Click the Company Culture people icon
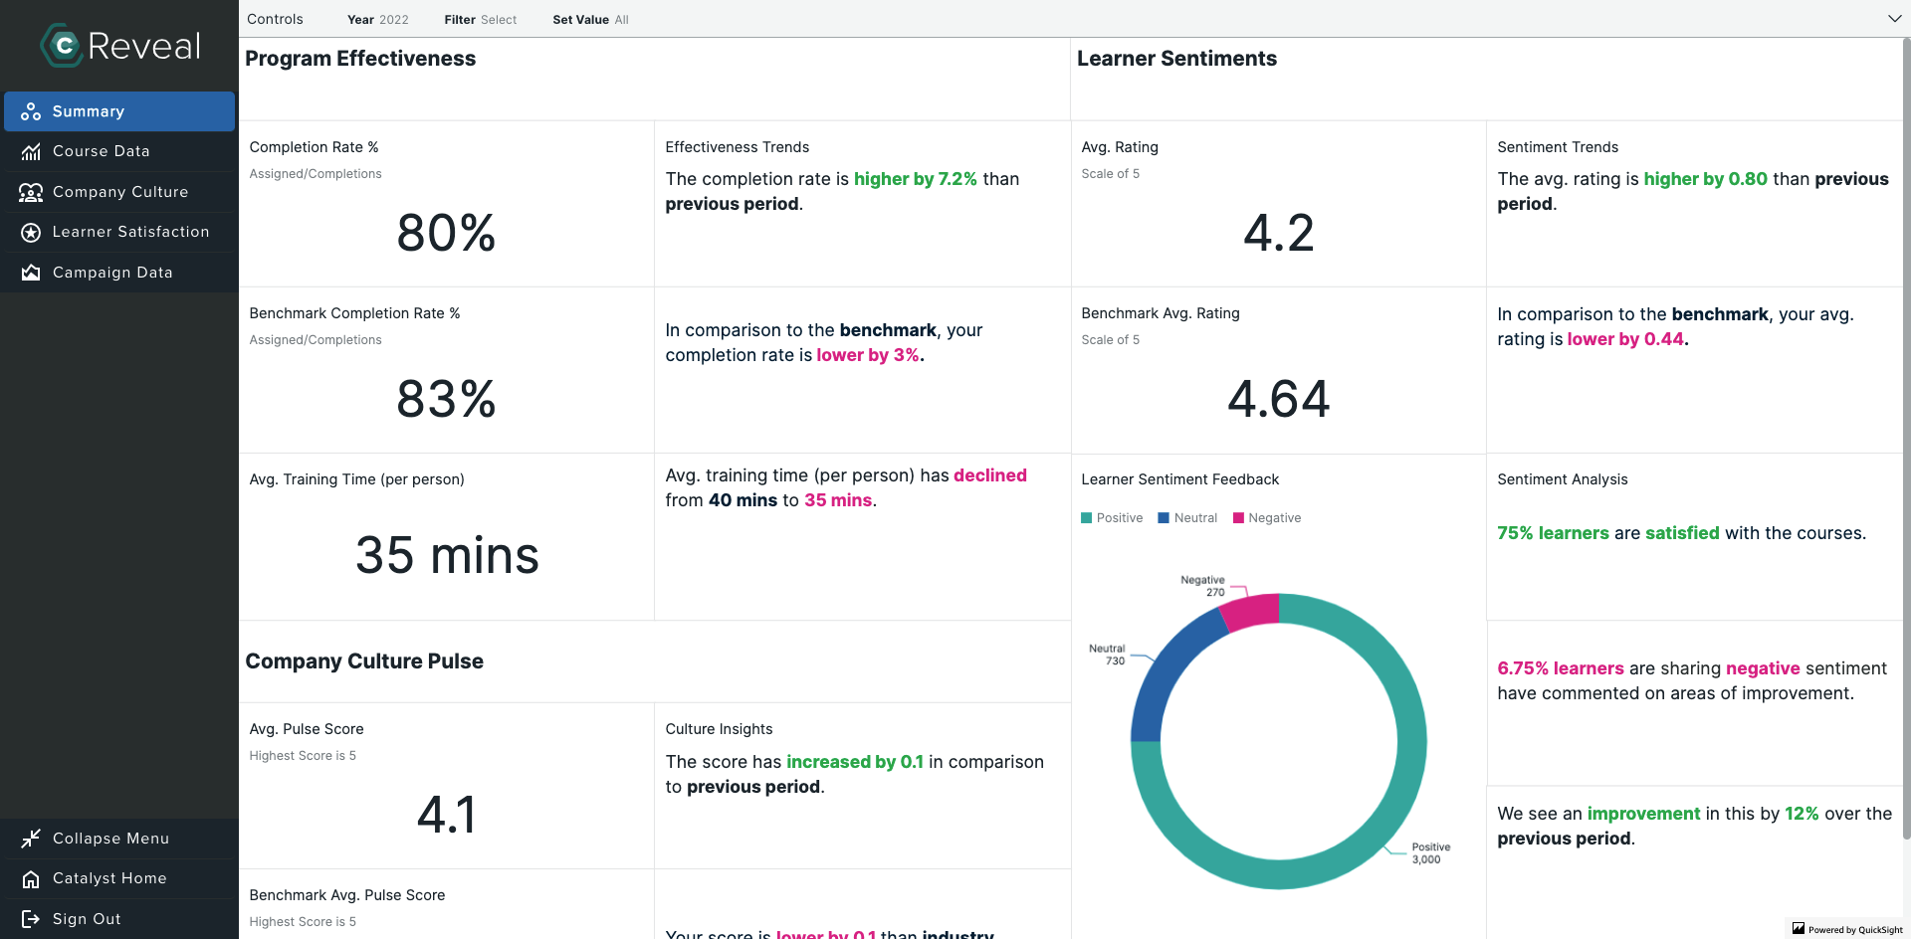 click(31, 192)
